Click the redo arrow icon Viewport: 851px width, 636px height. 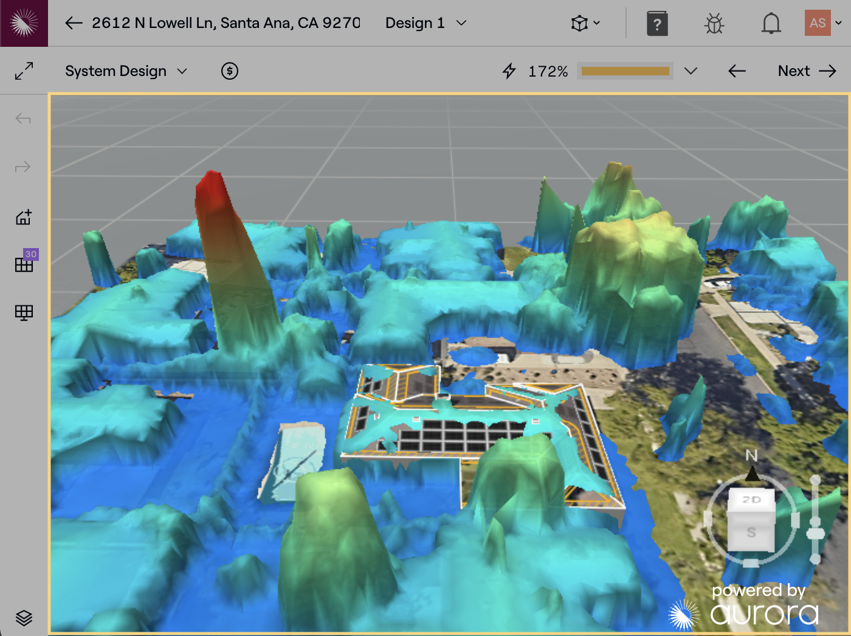(x=23, y=167)
